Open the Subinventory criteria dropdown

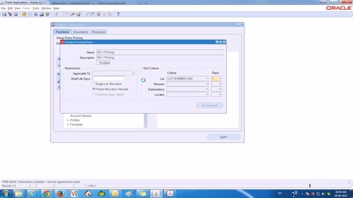pos(207,89)
